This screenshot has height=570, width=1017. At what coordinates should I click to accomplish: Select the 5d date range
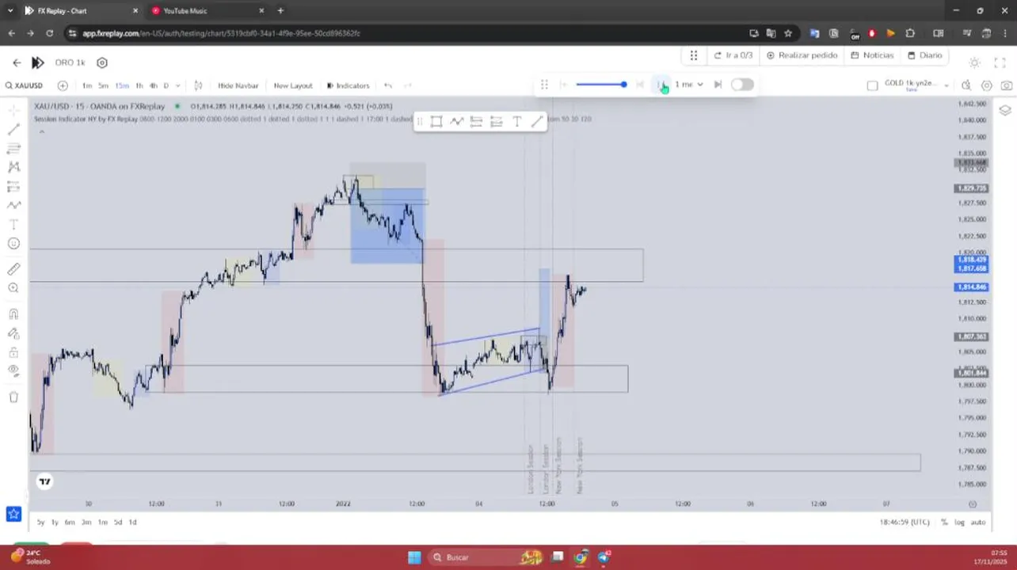117,522
